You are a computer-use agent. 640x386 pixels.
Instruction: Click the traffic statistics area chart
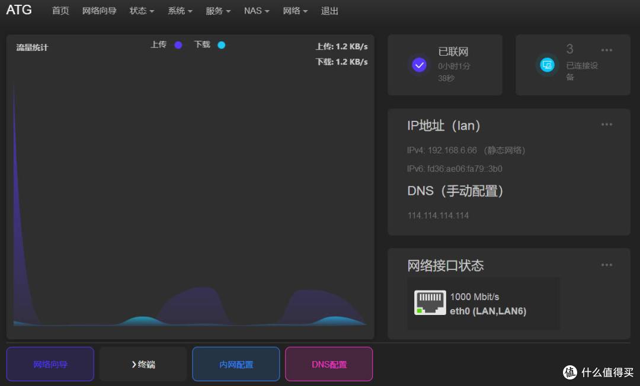[x=190, y=204]
